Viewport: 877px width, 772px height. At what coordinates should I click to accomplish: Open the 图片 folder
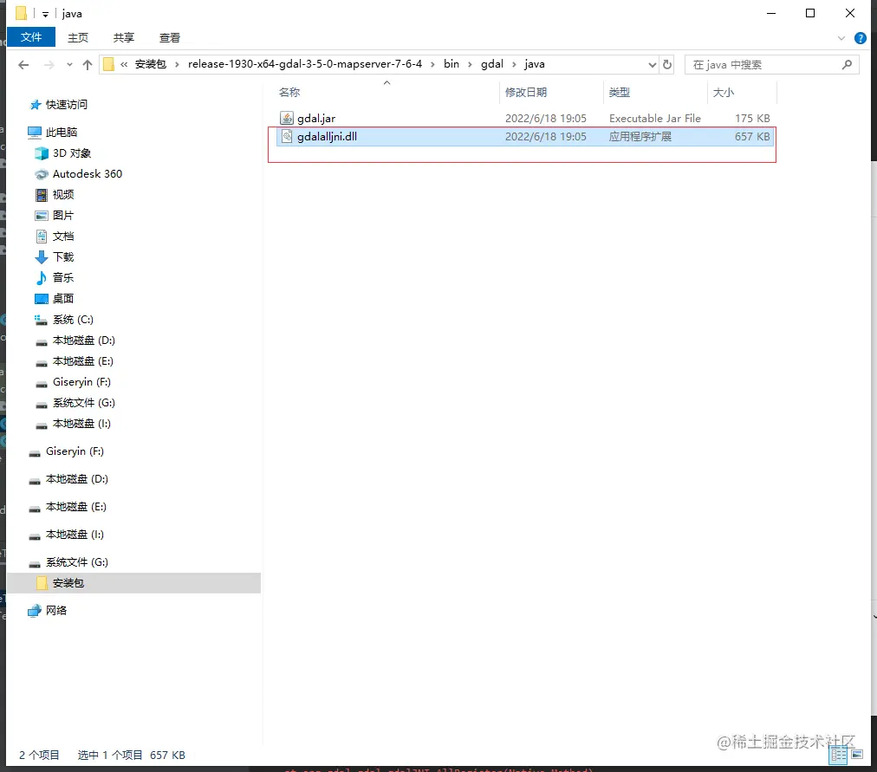[63, 215]
